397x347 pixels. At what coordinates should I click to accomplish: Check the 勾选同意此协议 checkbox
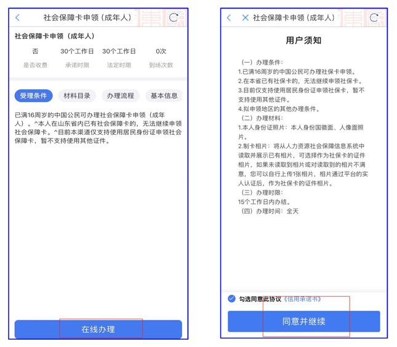point(231,299)
